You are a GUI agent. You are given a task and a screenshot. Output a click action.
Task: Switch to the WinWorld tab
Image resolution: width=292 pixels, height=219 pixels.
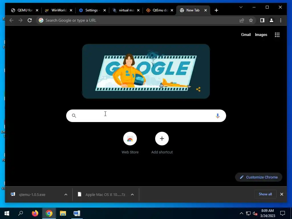pos(56,10)
